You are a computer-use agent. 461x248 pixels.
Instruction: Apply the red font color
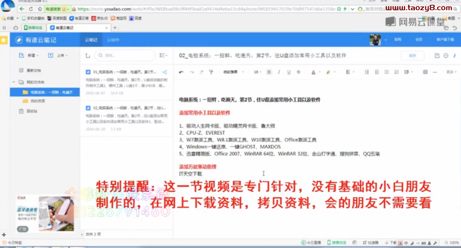[313, 72]
